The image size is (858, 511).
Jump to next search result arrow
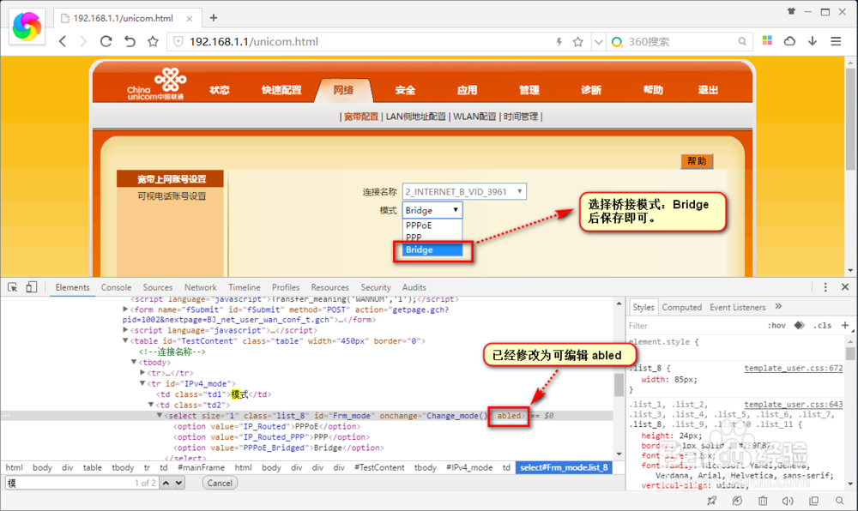pos(178,483)
